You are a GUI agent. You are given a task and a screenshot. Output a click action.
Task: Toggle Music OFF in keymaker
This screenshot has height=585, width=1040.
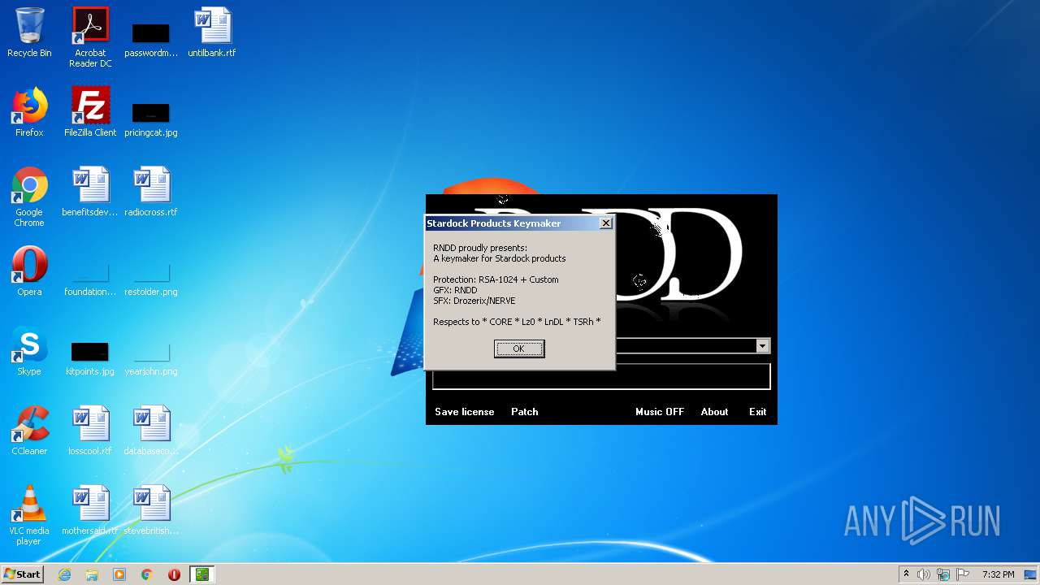[x=660, y=412]
